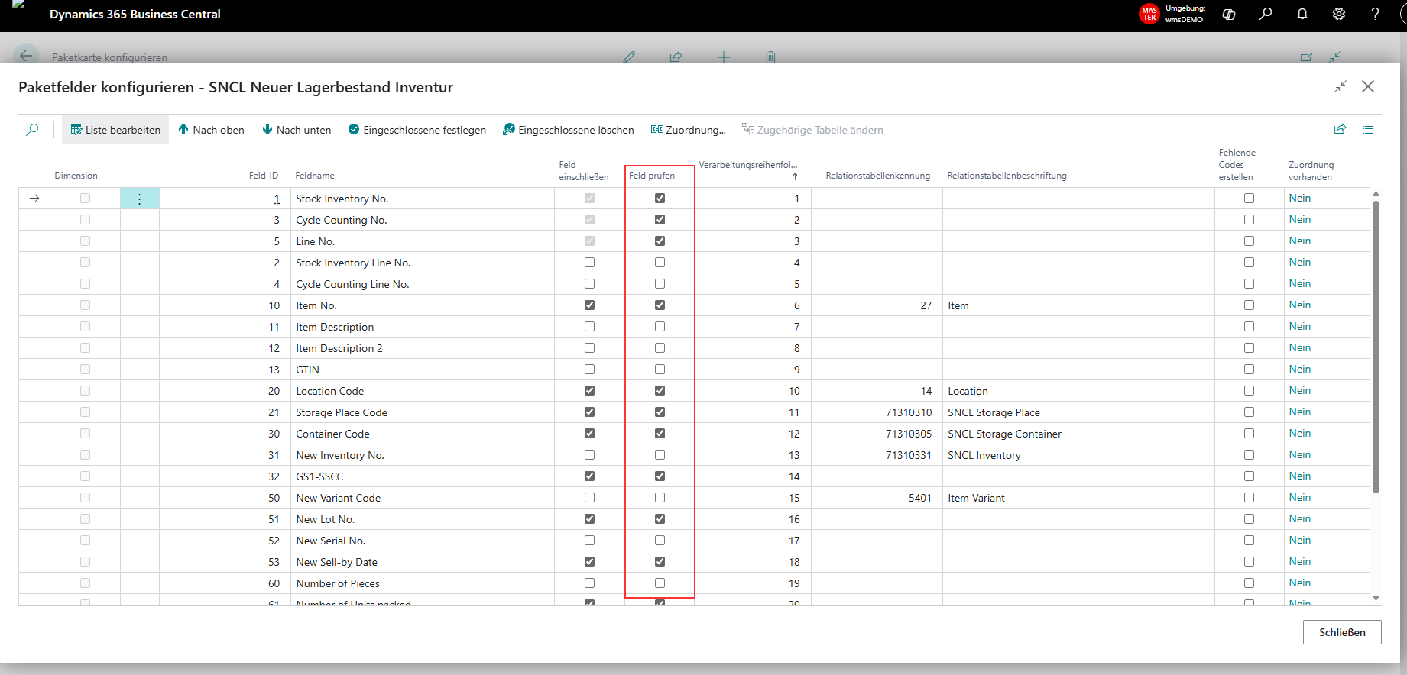This screenshot has height=675, width=1407.
Task: Open row options for Stock Inventory No.
Action: (139, 199)
